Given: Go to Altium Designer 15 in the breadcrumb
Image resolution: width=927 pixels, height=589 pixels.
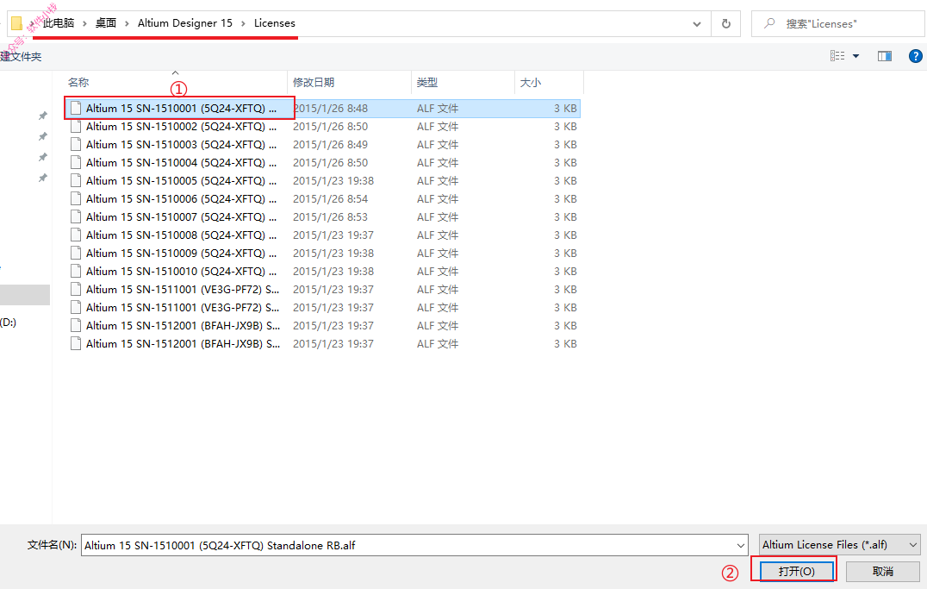Looking at the screenshot, I should 185,23.
